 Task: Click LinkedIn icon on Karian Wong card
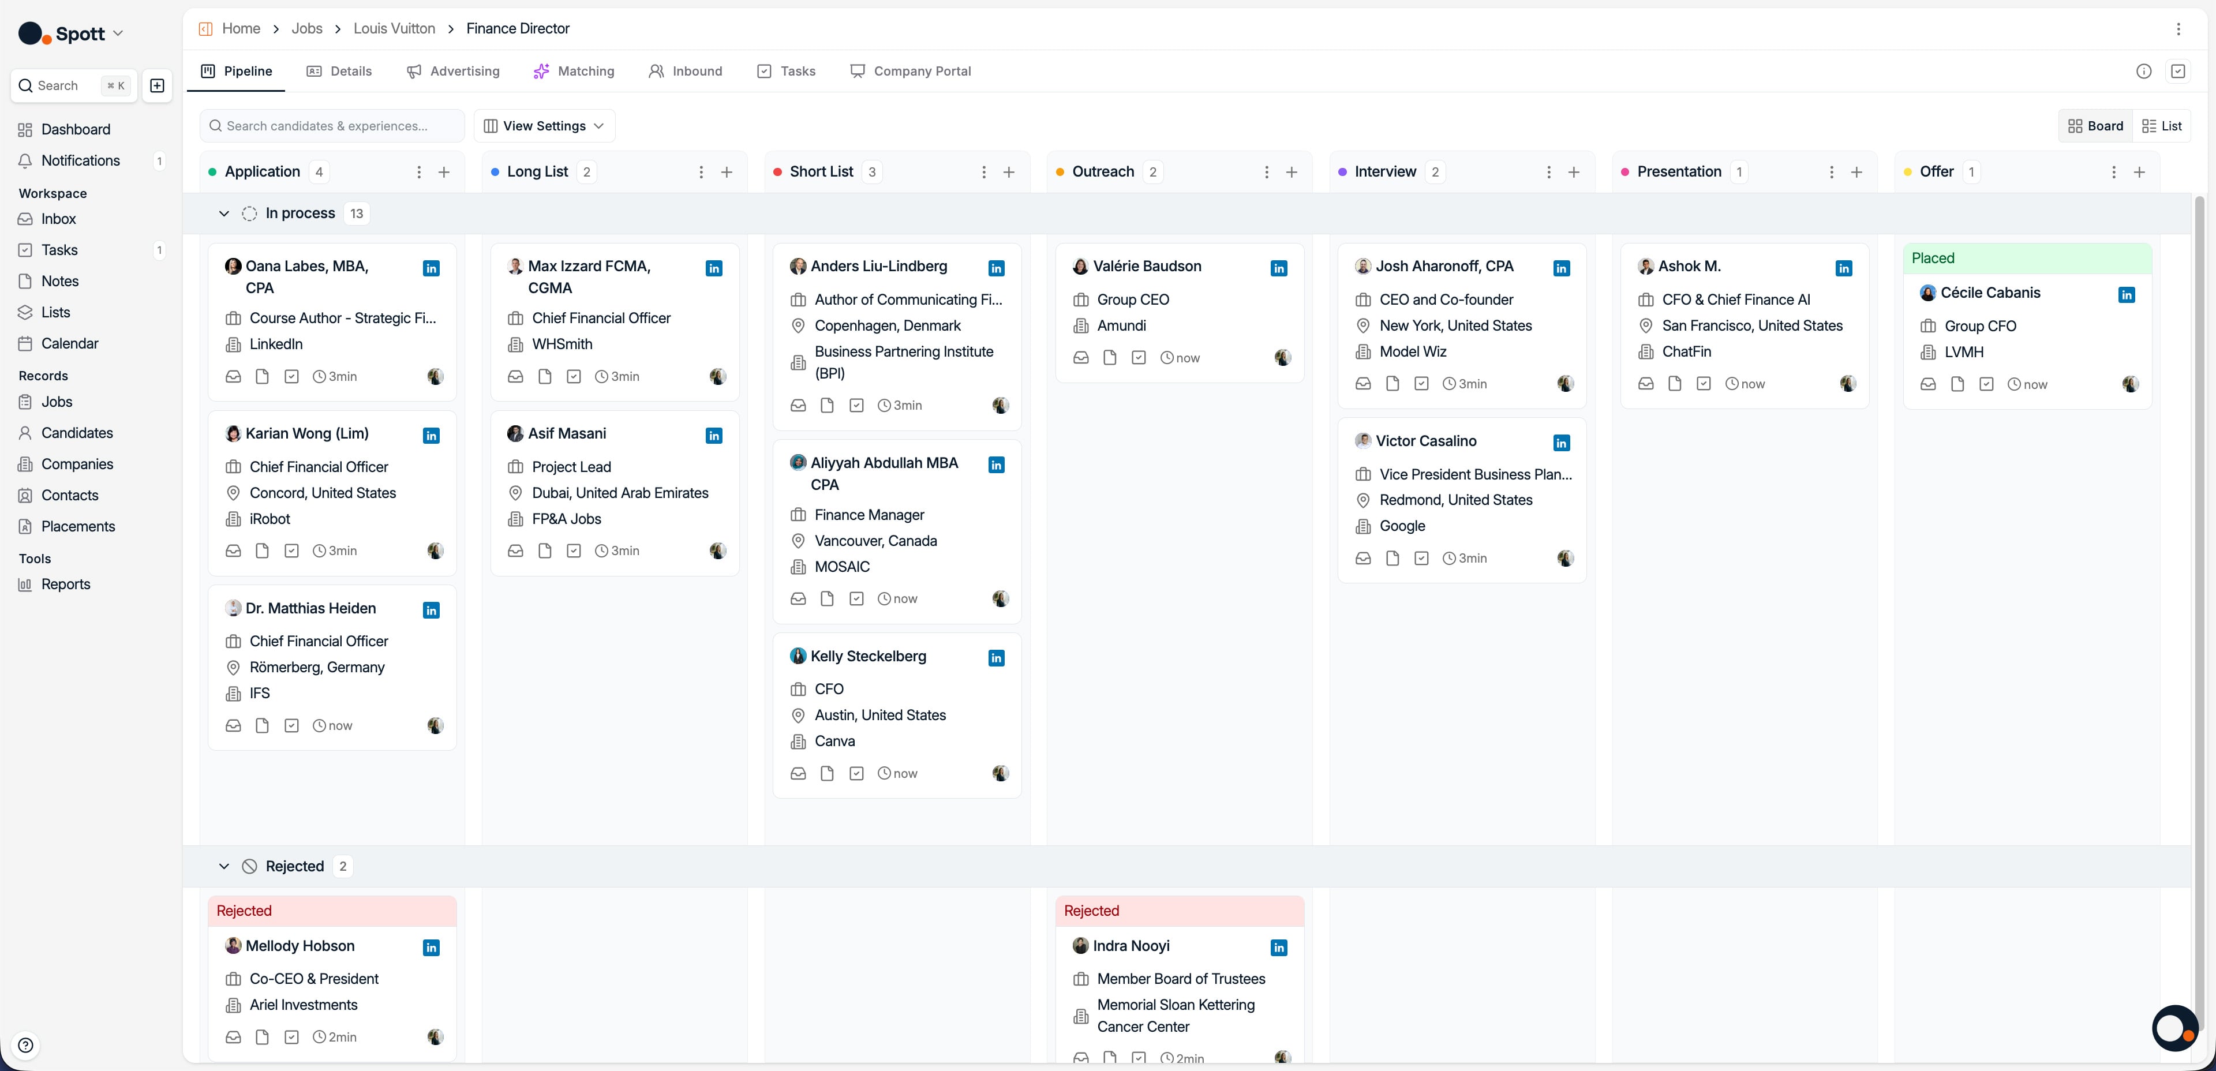431,435
